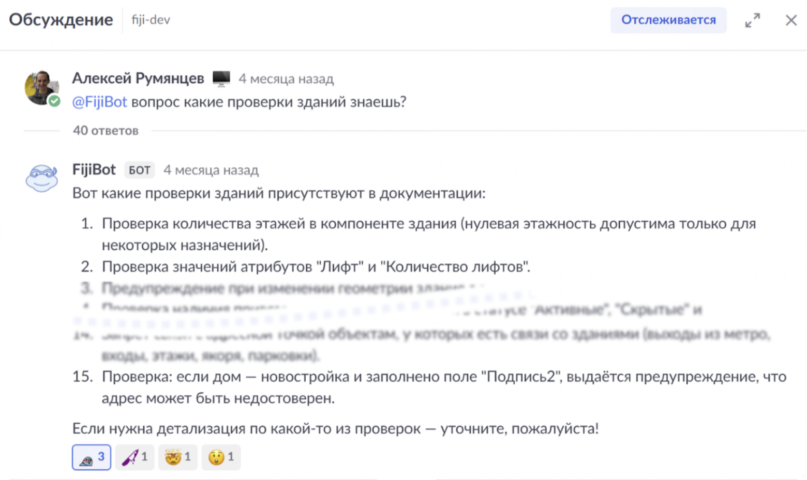Viewport: 807px width, 480px height.
Task: Expand the 40 ответов thread
Action: click(x=105, y=131)
